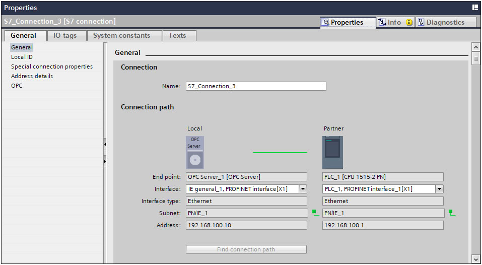Click the Connection path heading

[x=147, y=107]
